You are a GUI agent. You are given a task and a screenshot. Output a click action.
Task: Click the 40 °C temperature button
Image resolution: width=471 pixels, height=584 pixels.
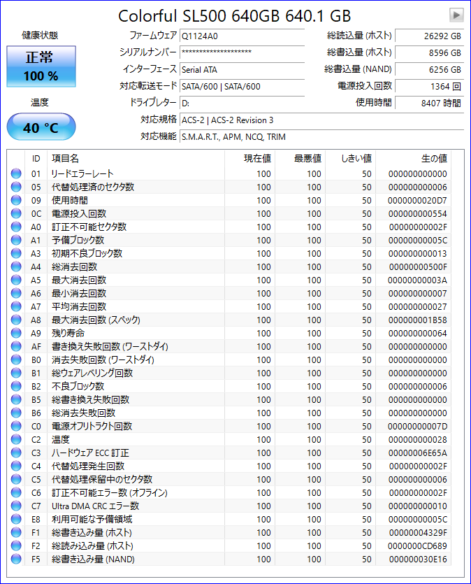point(41,127)
